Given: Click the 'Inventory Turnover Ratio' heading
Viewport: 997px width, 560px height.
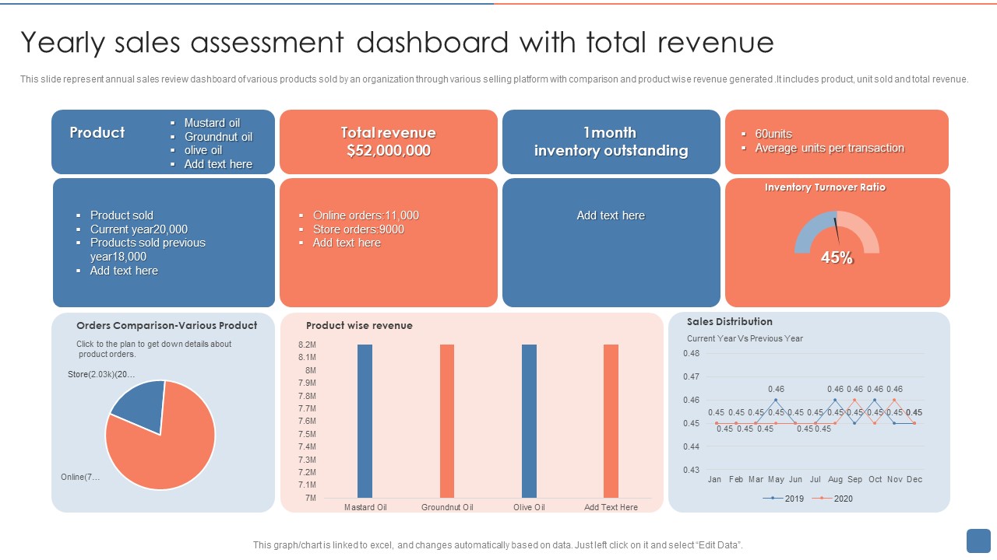Looking at the screenshot, I should point(825,187).
